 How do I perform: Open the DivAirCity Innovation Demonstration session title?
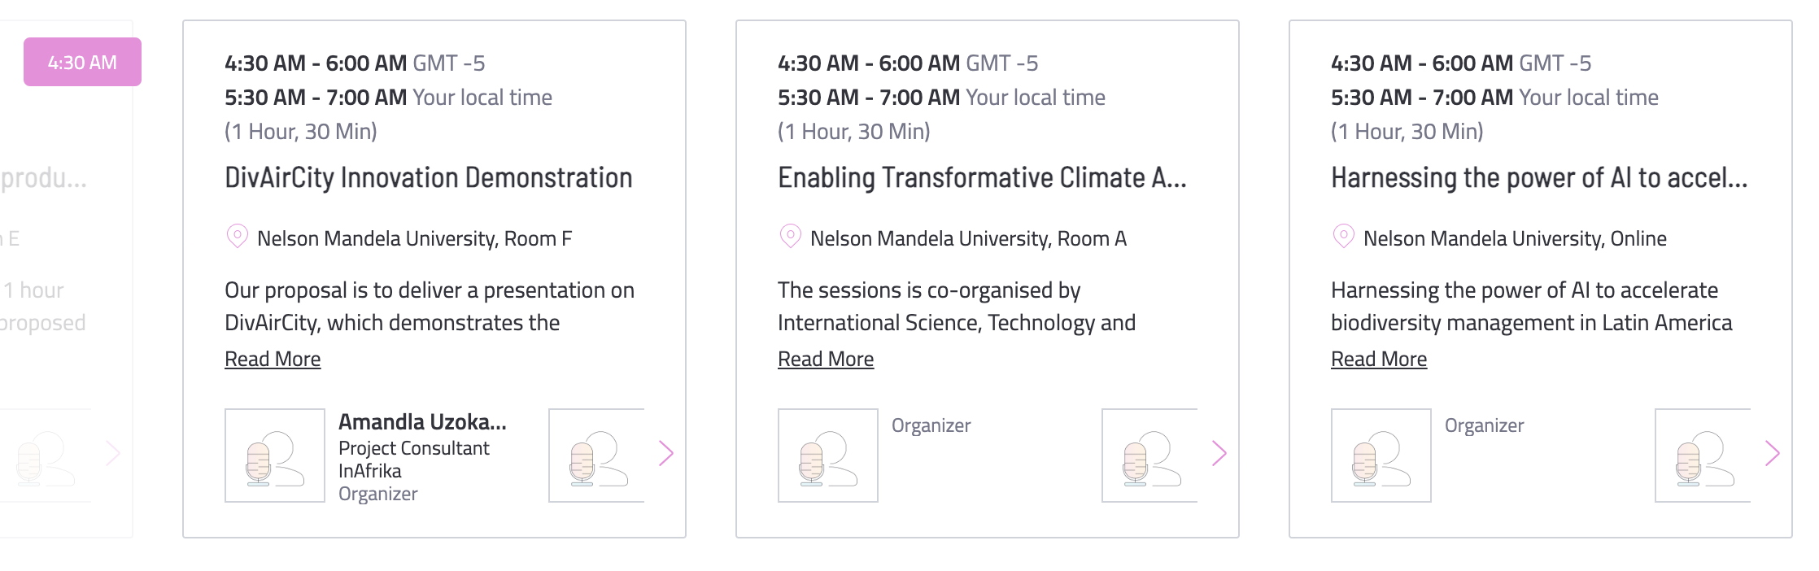pos(429,177)
